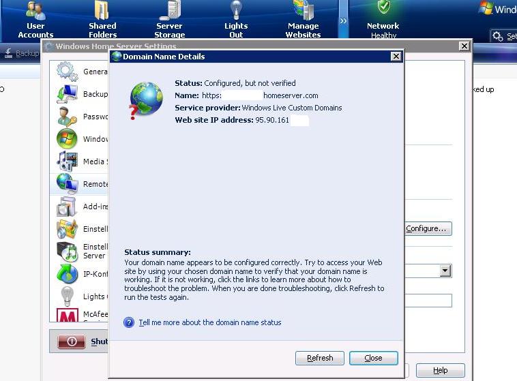This screenshot has height=381, width=517.
Task: Open the Shared Folders tab icon
Action: [x=102, y=10]
